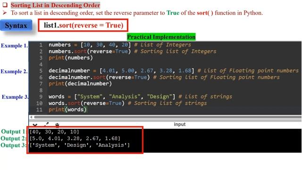Click "print(decimalnumber)" on line 7

(x=80, y=84)
